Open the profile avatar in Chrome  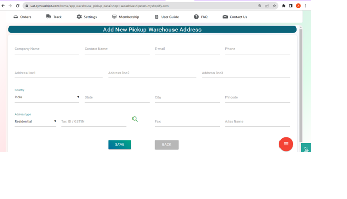(298, 6)
